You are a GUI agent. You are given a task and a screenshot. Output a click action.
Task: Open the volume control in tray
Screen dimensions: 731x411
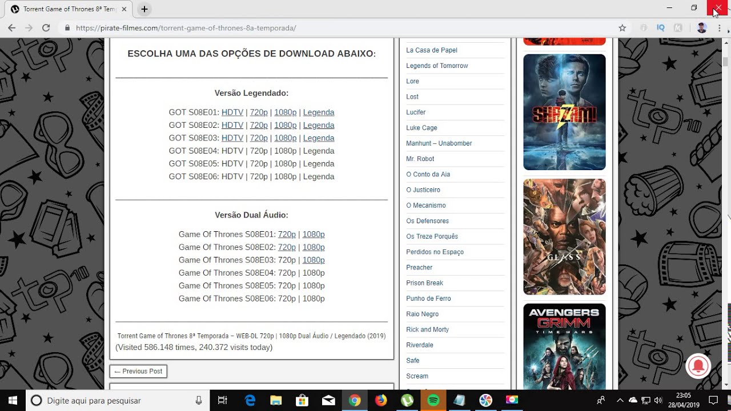click(658, 400)
